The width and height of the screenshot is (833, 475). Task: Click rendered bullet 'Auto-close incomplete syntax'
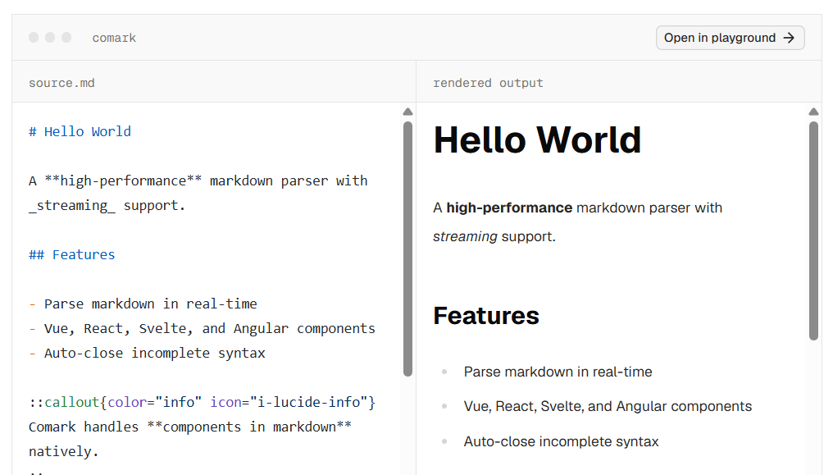point(561,441)
